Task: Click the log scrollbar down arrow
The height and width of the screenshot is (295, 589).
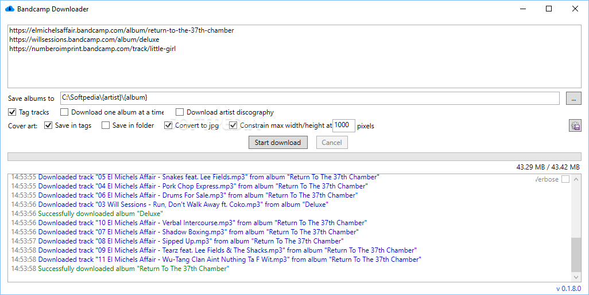Action: (x=576, y=277)
